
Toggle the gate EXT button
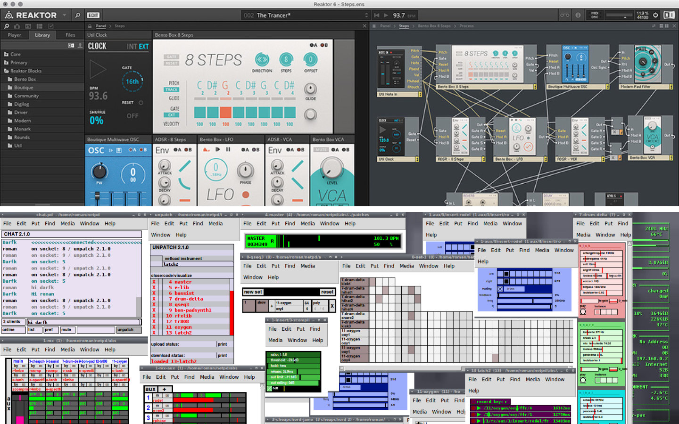172,115
